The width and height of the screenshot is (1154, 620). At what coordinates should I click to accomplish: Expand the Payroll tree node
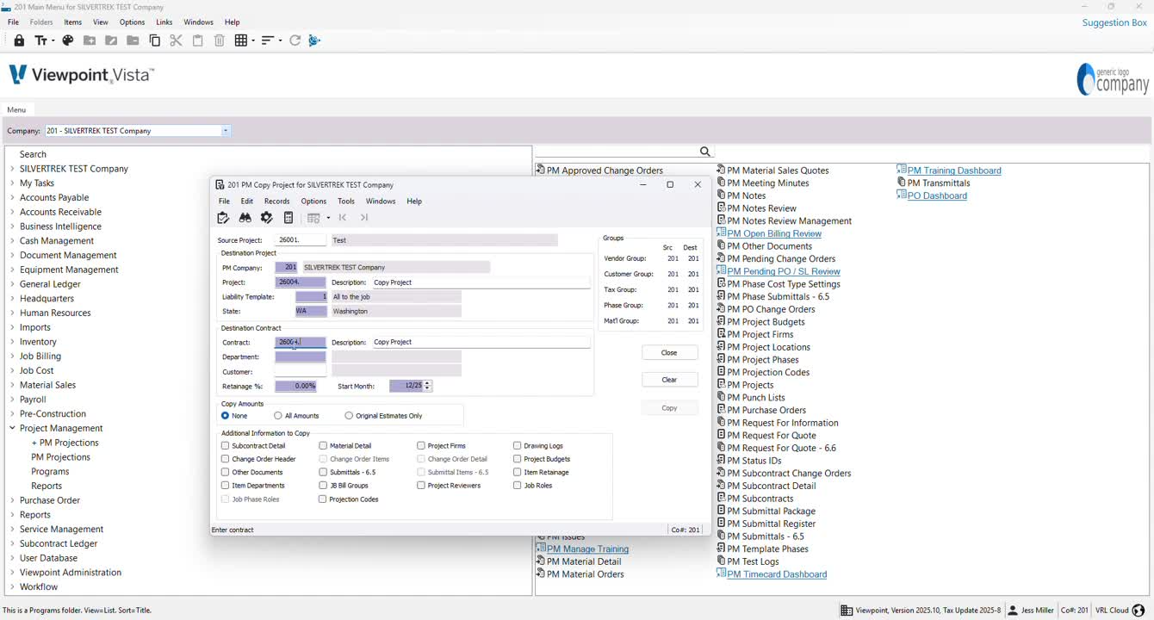click(x=12, y=400)
